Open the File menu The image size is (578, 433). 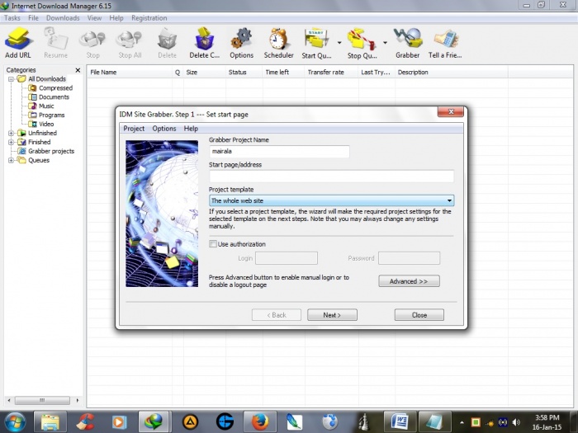[33, 18]
